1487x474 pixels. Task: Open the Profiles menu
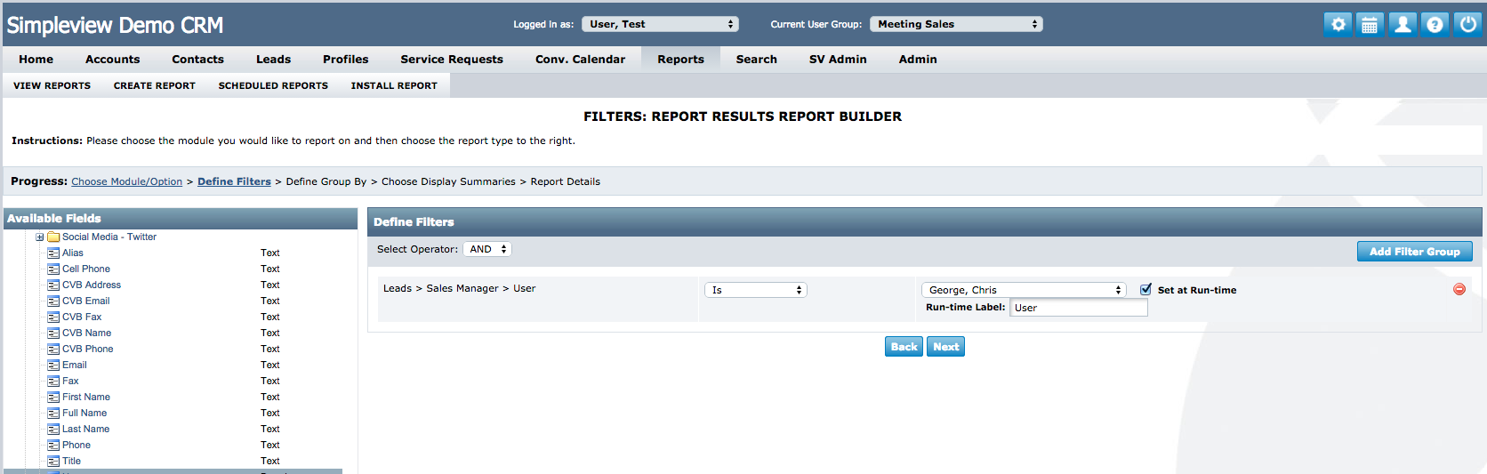pos(346,60)
